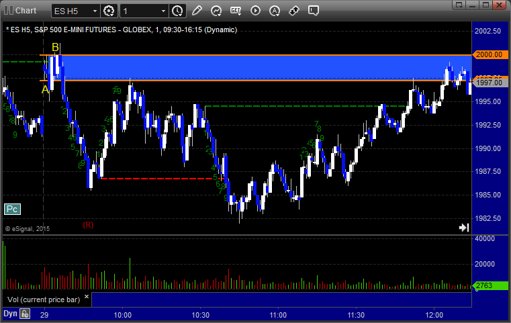Click the 11:30 time axis label
The width and height of the screenshot is (511, 323).
(x=356, y=315)
